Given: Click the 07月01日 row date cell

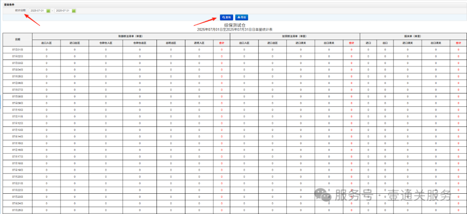Looking at the screenshot, I should (17, 50).
